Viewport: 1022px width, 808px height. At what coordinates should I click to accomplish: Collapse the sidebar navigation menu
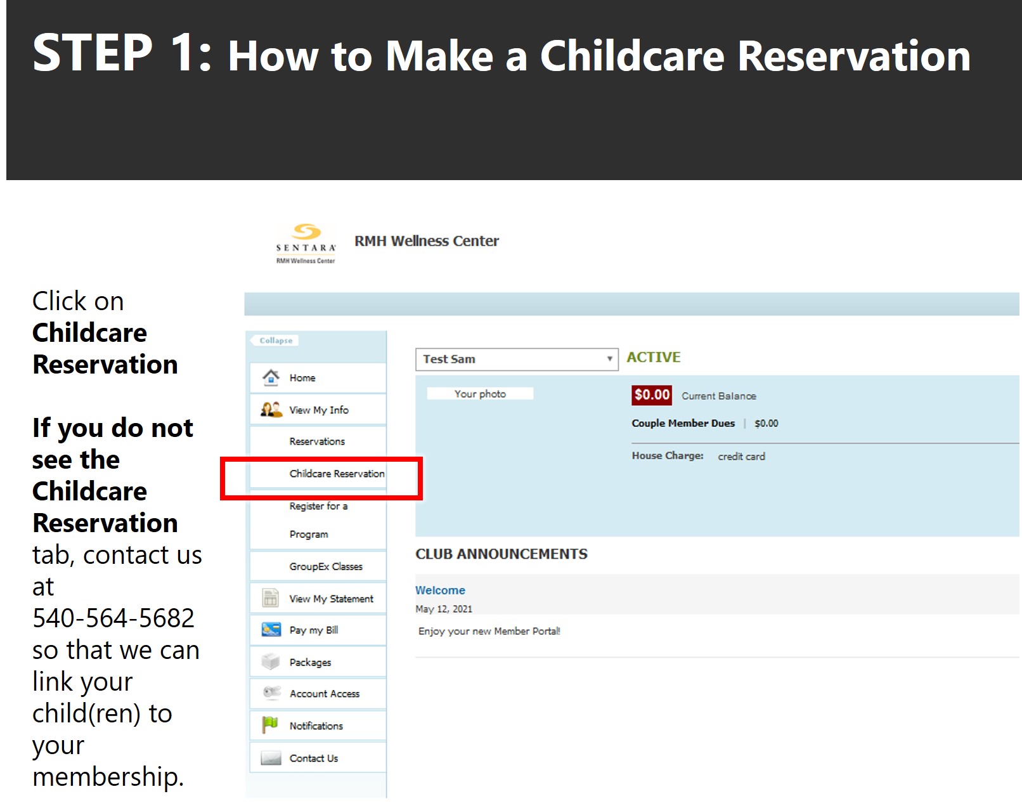[275, 341]
